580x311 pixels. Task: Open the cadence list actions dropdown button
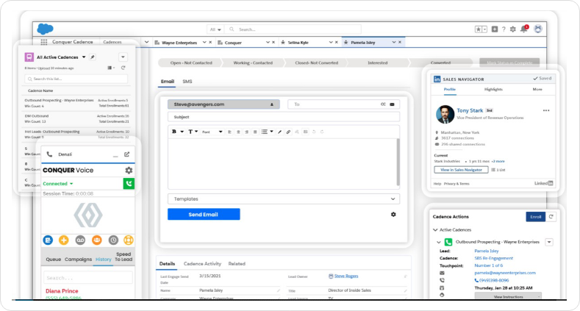[x=123, y=57]
